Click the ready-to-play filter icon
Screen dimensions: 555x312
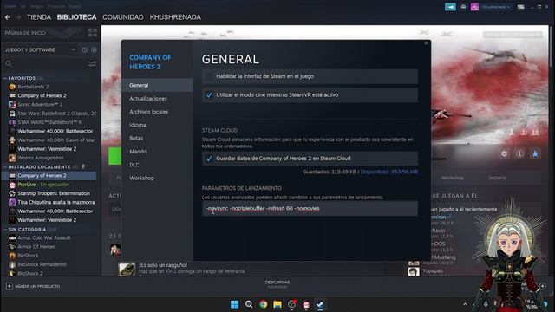(x=94, y=50)
